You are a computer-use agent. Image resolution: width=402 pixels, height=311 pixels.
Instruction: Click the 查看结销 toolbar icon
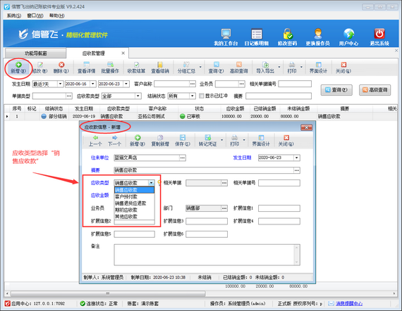(160, 68)
